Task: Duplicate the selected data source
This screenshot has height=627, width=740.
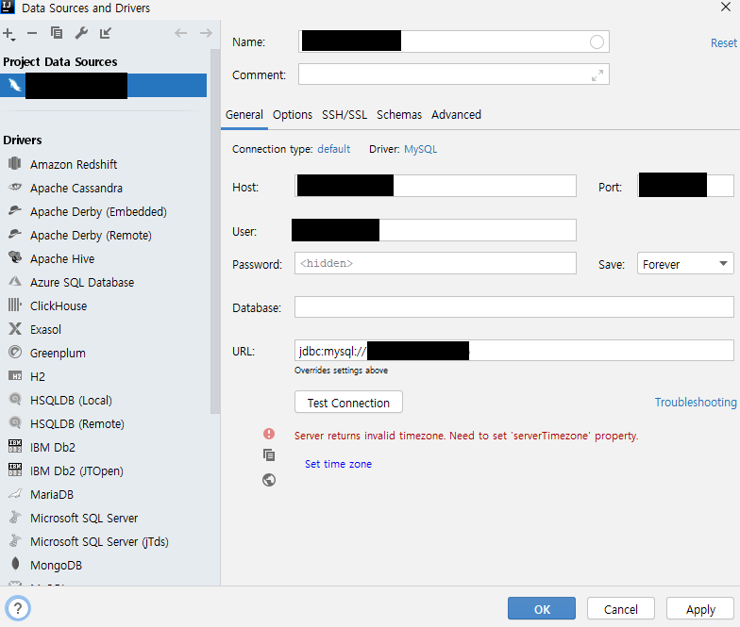Action: click(x=57, y=33)
